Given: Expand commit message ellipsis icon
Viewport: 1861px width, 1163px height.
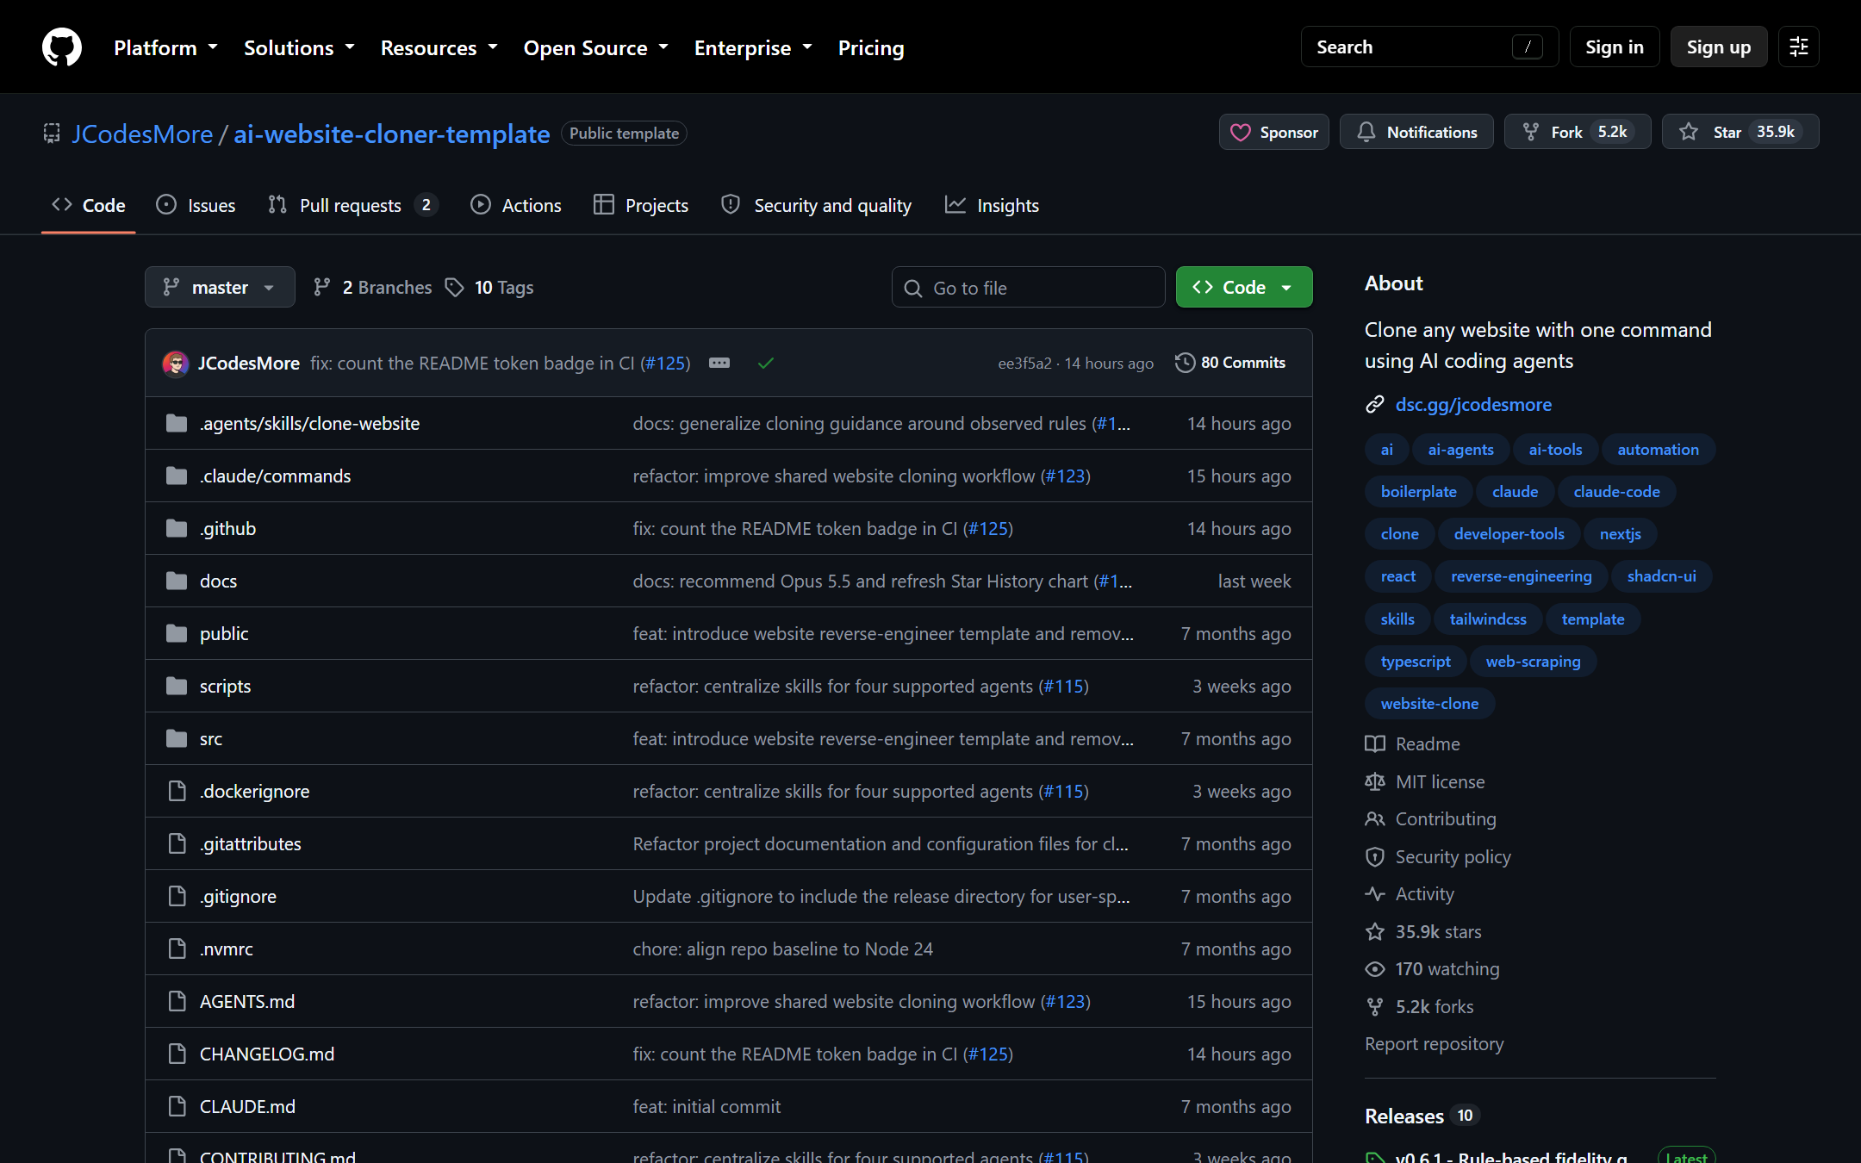Looking at the screenshot, I should [719, 363].
